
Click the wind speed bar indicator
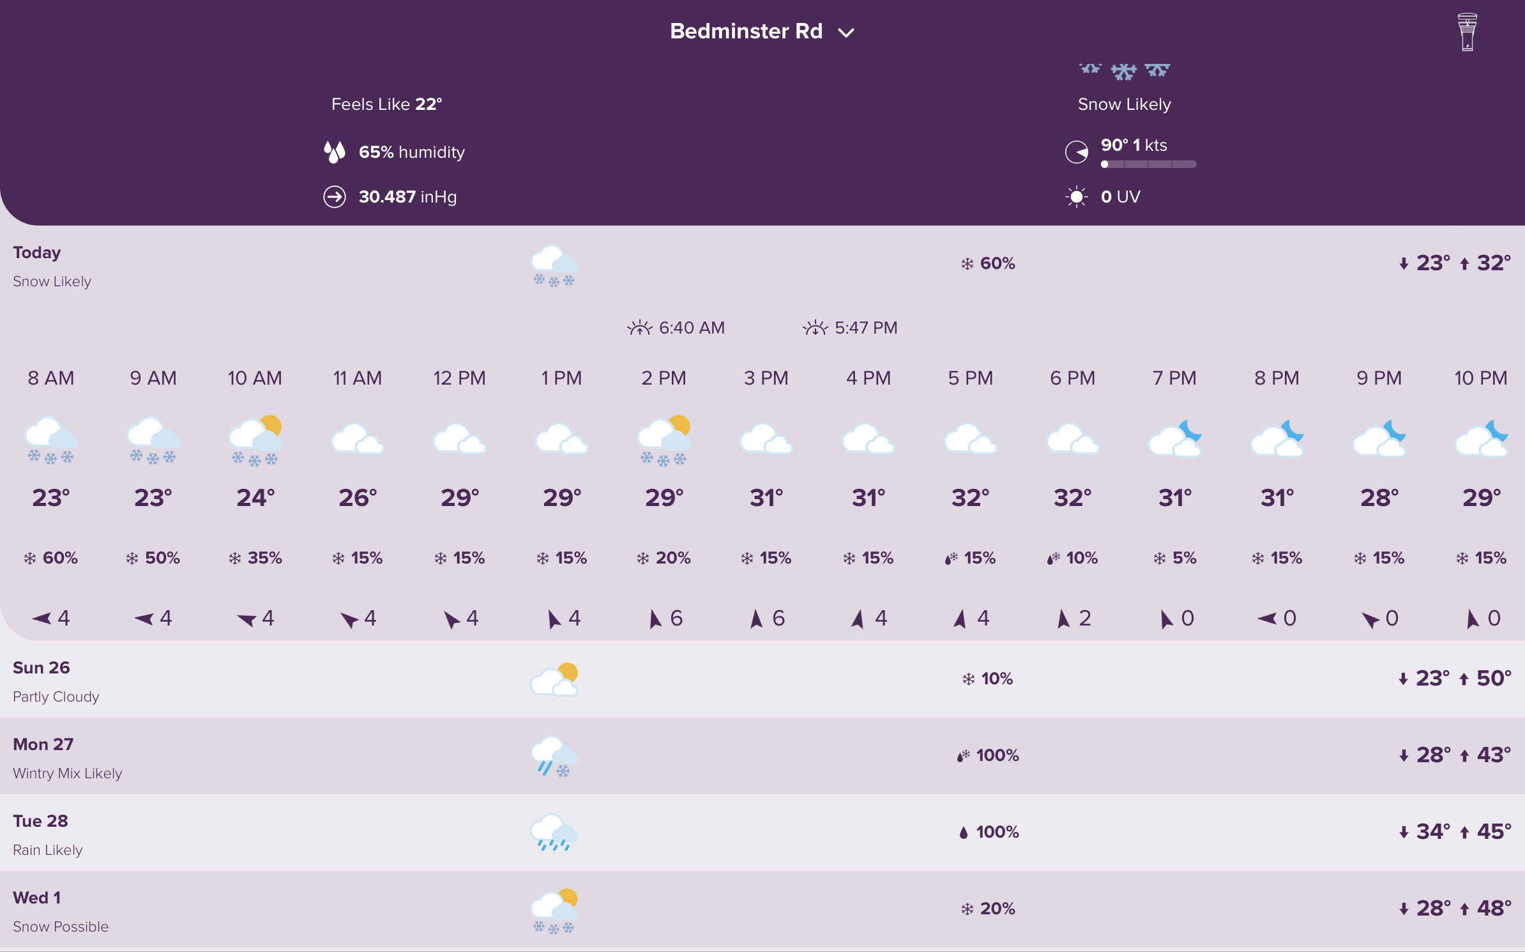pyautogui.click(x=1148, y=164)
